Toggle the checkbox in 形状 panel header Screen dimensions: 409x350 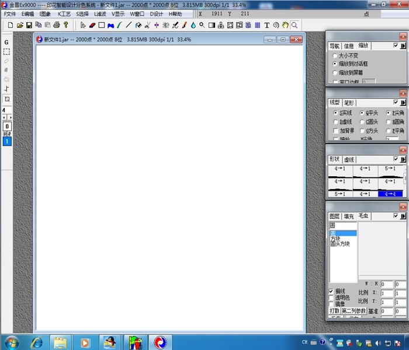click(396, 159)
